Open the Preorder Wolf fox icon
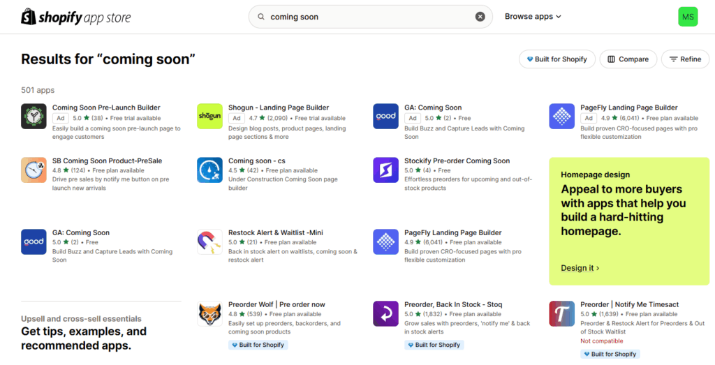The height and width of the screenshot is (365, 715). pos(209,313)
